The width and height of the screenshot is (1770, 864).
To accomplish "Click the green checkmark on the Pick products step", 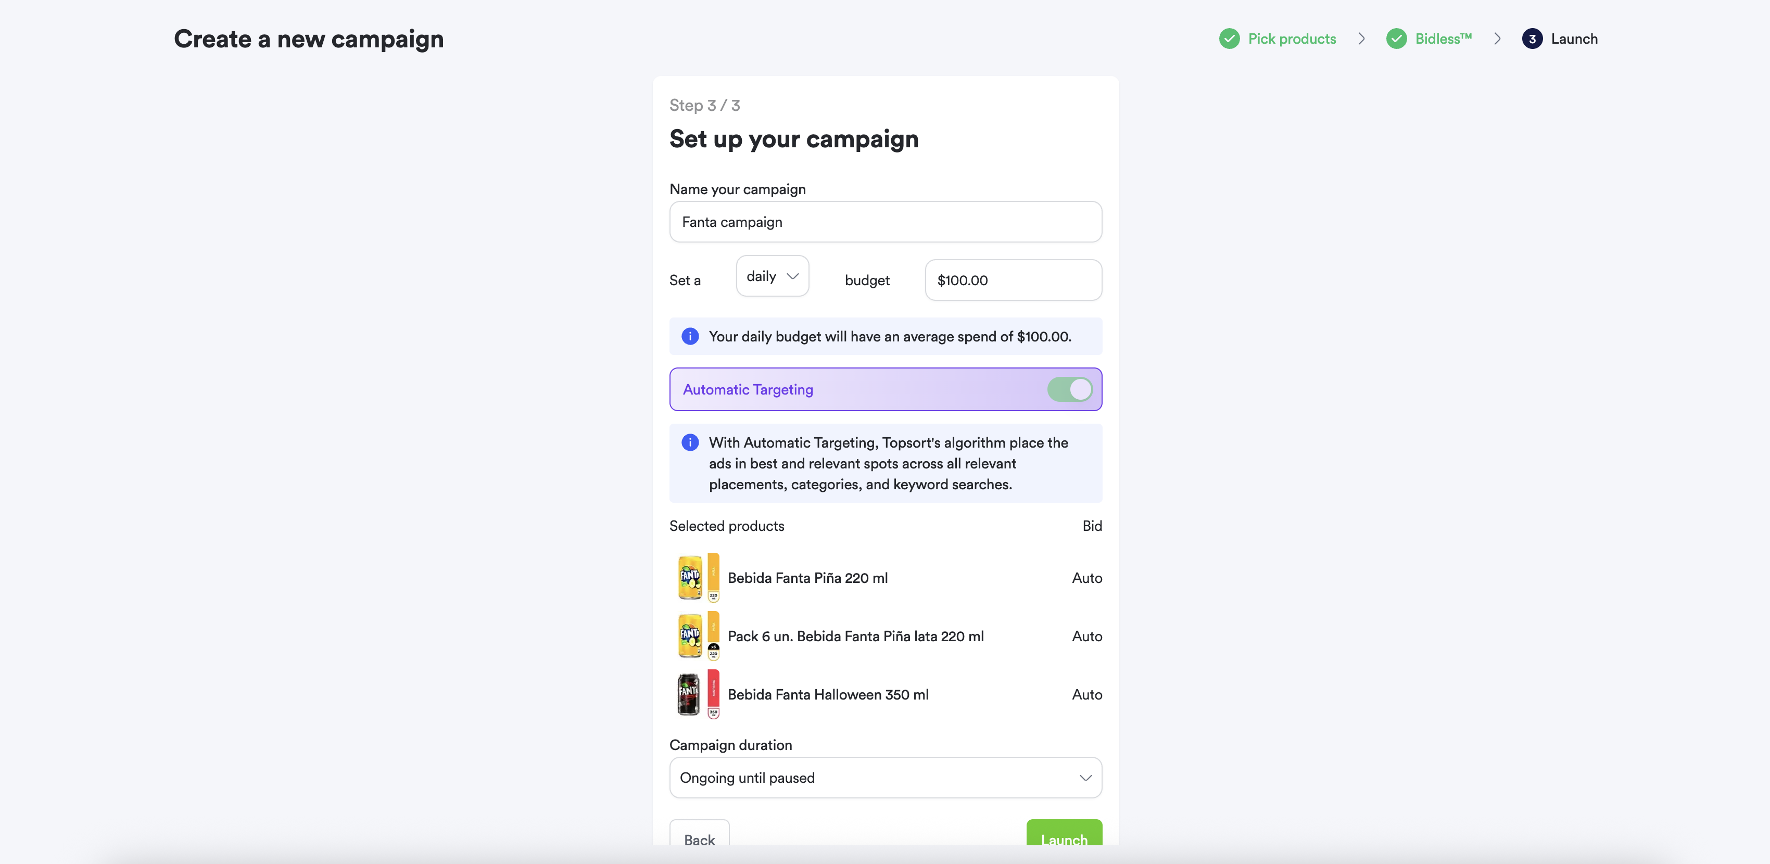I will point(1229,39).
